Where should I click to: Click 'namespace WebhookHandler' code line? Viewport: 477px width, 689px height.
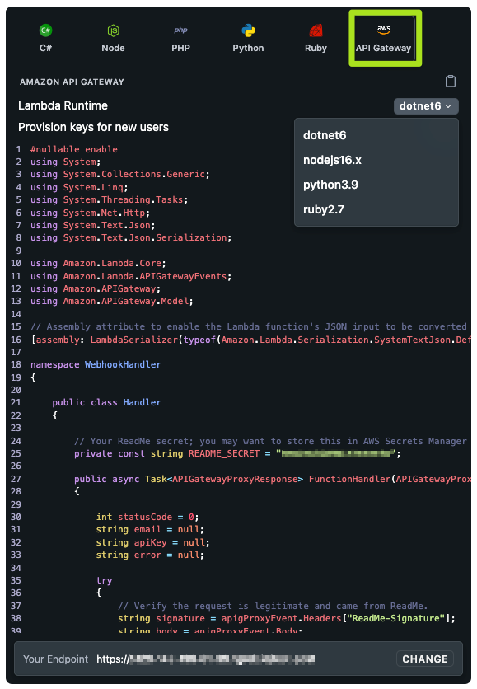[96, 365]
